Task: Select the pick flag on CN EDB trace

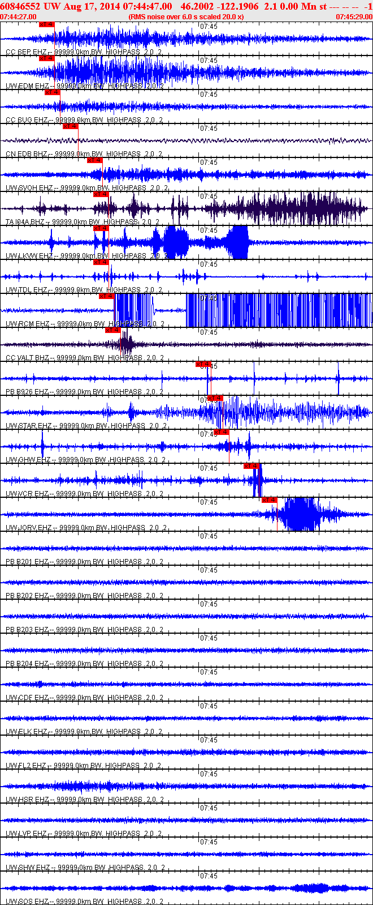Action: [x=70, y=126]
